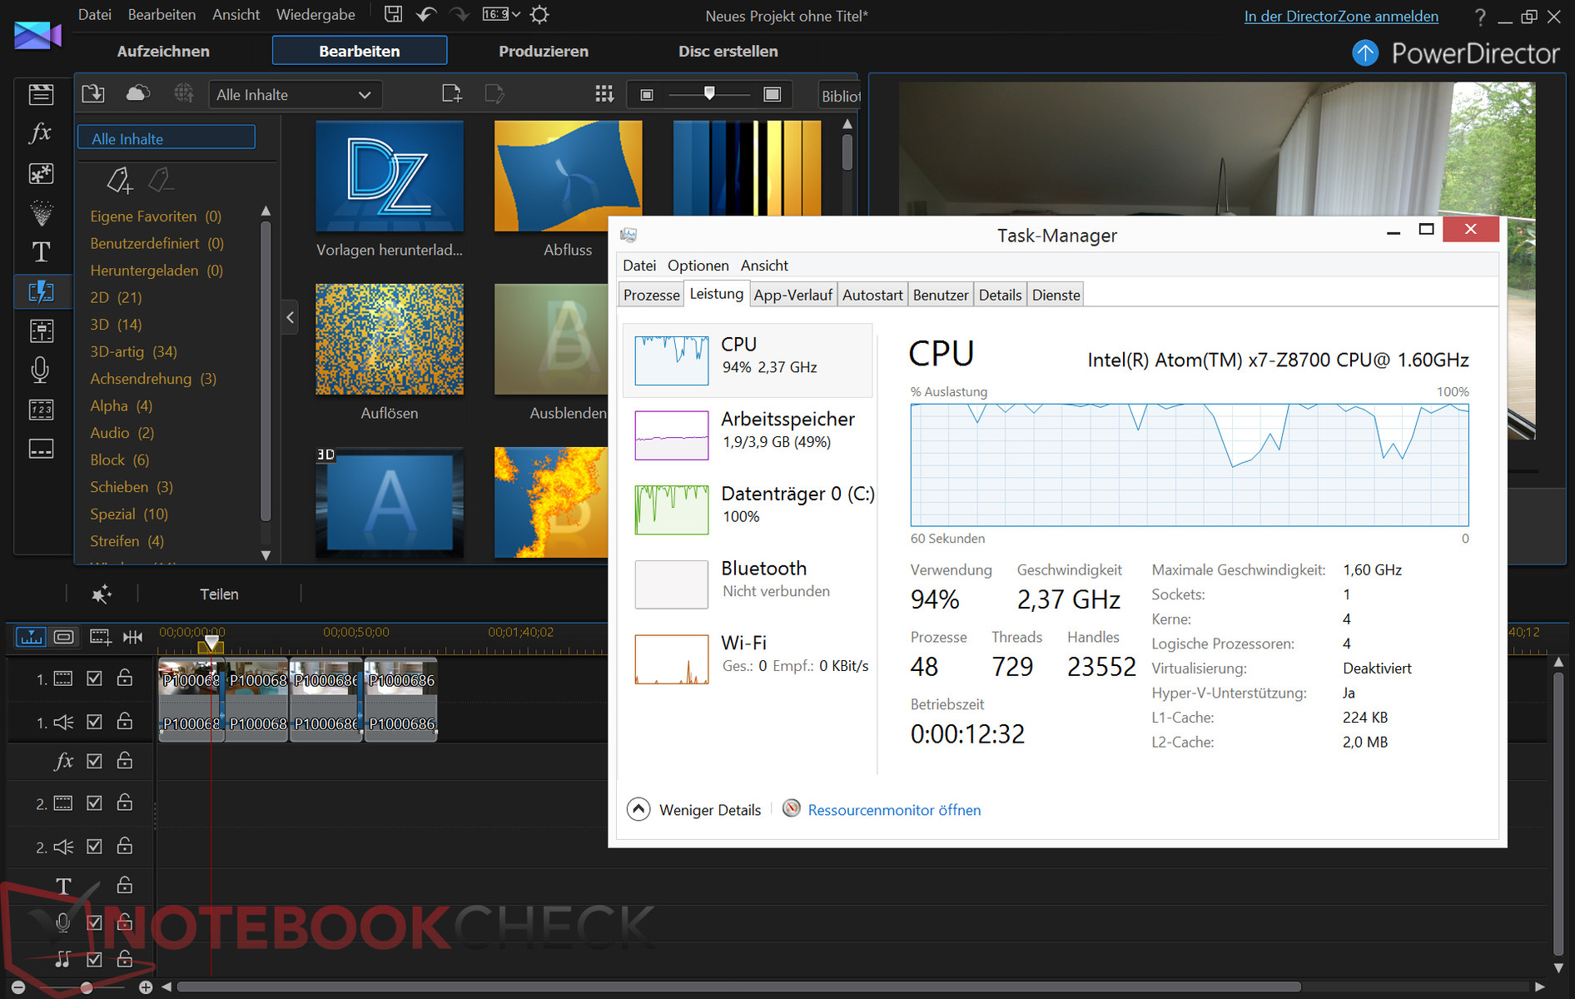Open the 16:9 aspect ratio dropdown
This screenshot has height=999, width=1575.
coord(501,15)
